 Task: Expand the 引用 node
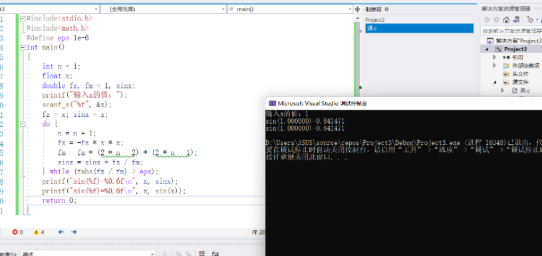tap(495, 57)
